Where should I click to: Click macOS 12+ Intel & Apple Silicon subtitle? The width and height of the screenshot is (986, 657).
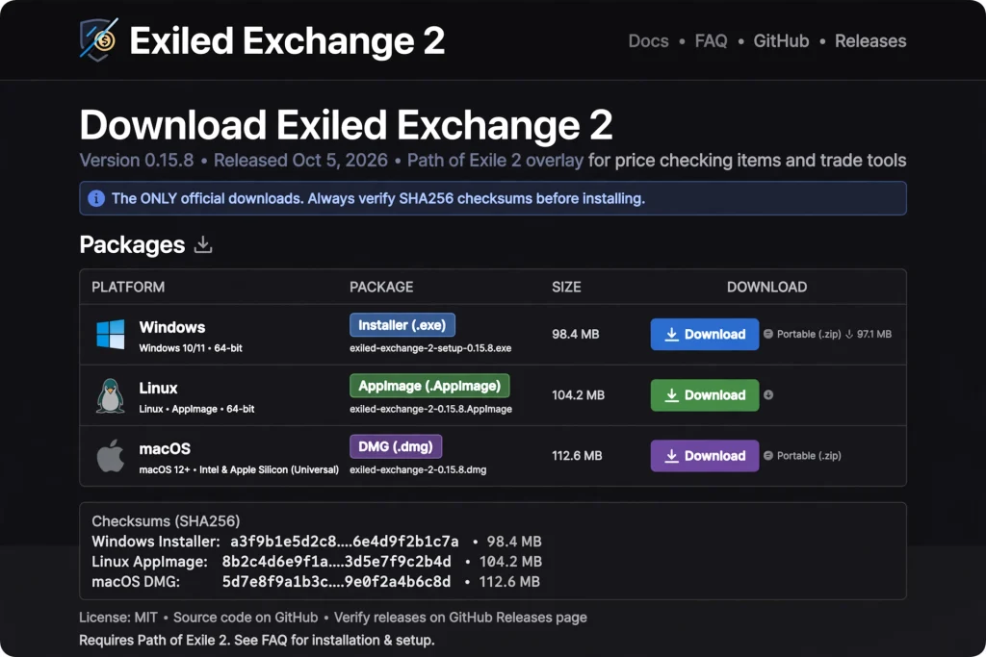(x=239, y=469)
